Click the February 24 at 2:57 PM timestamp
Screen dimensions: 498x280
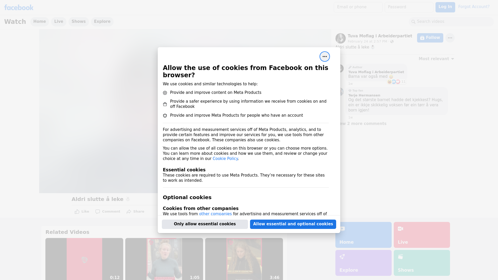point(367,41)
